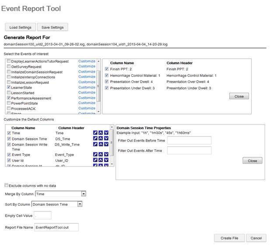Click the events list scroll down arrow
273x250 pixels.
click(x=98, y=111)
